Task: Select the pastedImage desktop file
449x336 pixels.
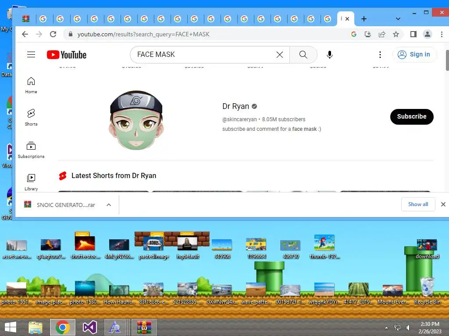Action: (154, 248)
